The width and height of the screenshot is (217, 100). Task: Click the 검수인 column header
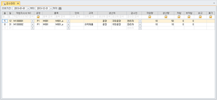coord(134,13)
